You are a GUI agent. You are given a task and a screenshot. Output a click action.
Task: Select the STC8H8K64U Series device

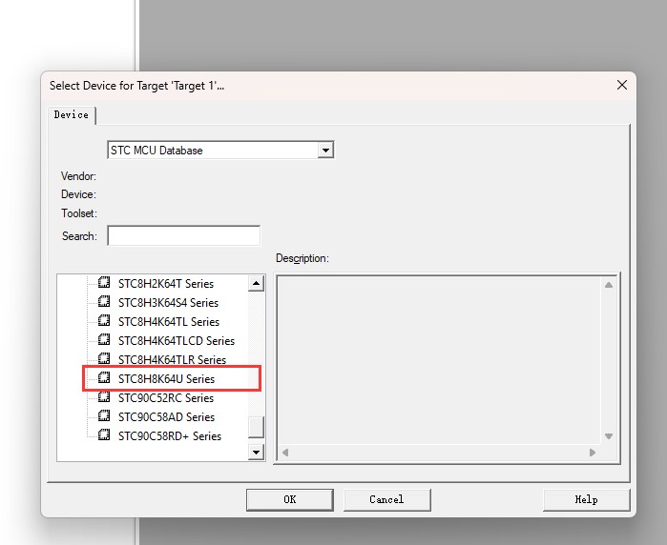tap(166, 379)
